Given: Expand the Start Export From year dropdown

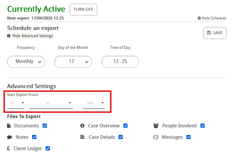Looking at the screenshot, I should tap(94, 103).
